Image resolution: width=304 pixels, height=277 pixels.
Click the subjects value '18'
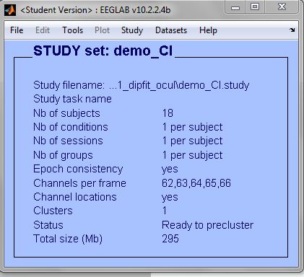click(x=168, y=113)
